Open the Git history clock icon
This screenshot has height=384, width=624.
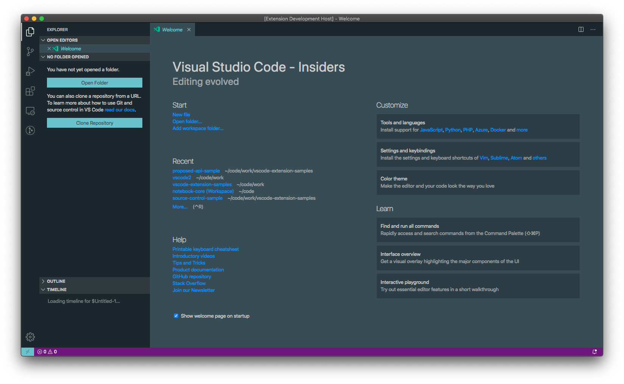point(30,130)
